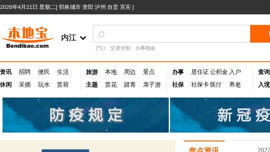
Task: Open the 采摘 navigation link
Action: click(24, 84)
